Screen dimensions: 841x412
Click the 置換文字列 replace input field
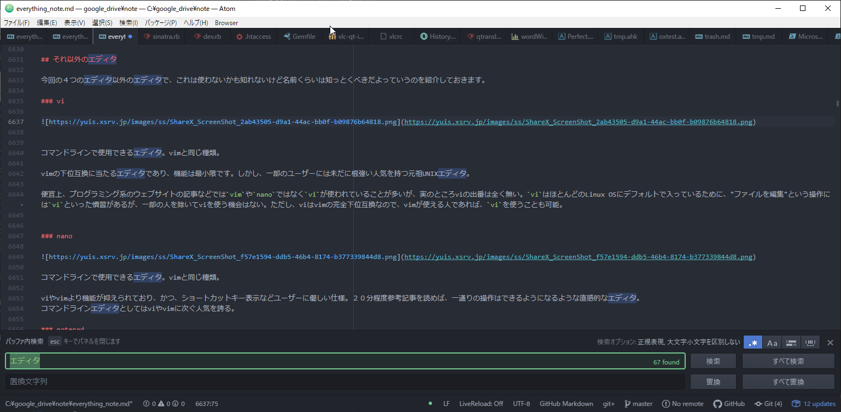point(344,381)
